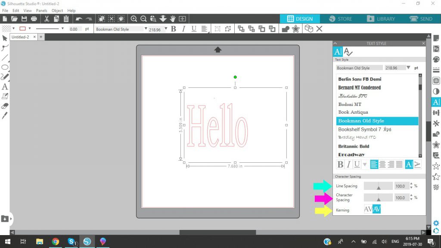Save the current document
This screenshot has width=441, height=248.
[x=24, y=19]
